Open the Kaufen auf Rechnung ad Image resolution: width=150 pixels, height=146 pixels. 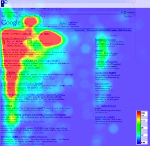105,39
